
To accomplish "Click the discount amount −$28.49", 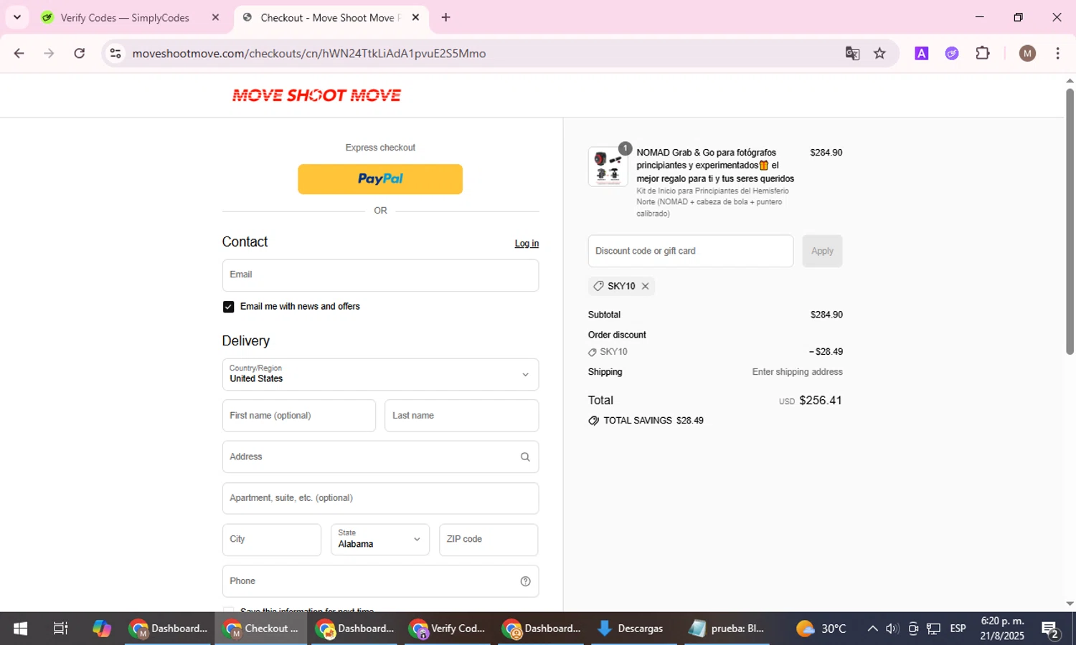I will tap(826, 352).
